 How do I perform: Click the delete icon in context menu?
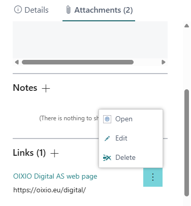[107, 158]
